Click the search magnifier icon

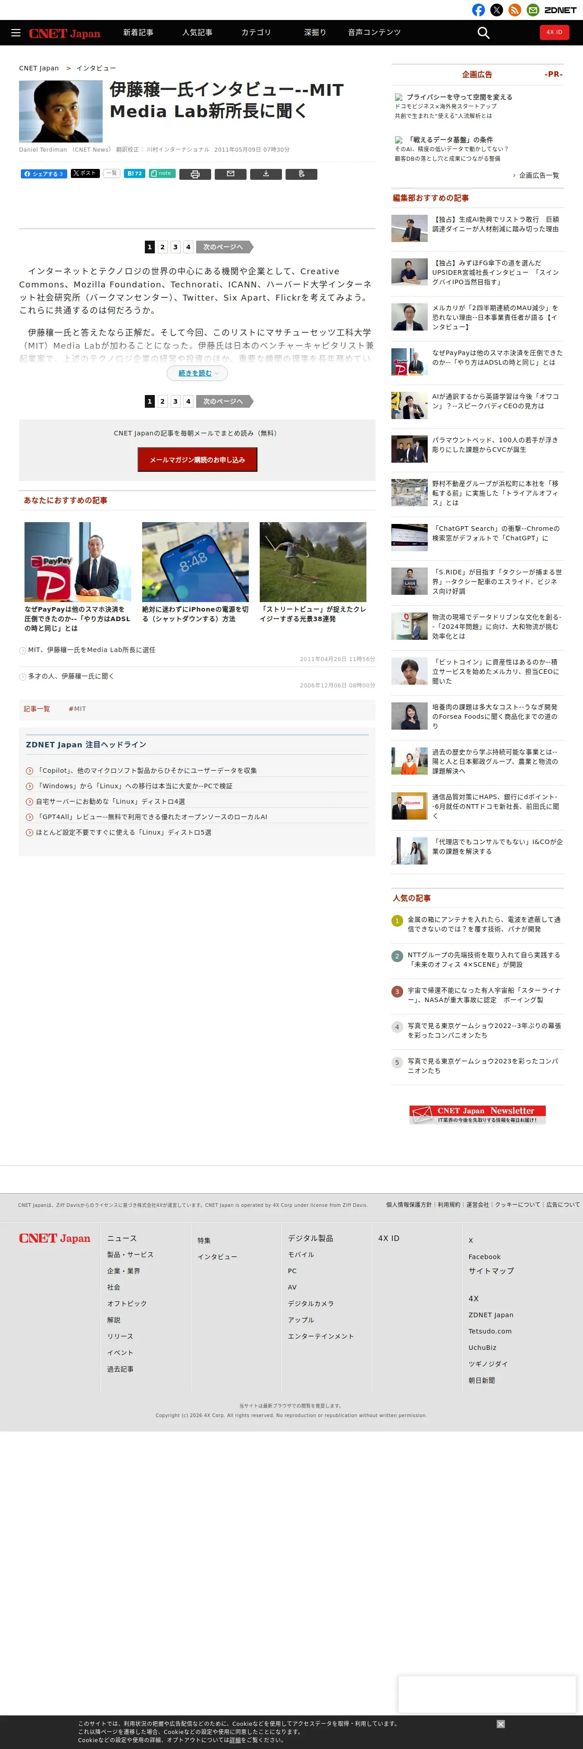coord(483,33)
